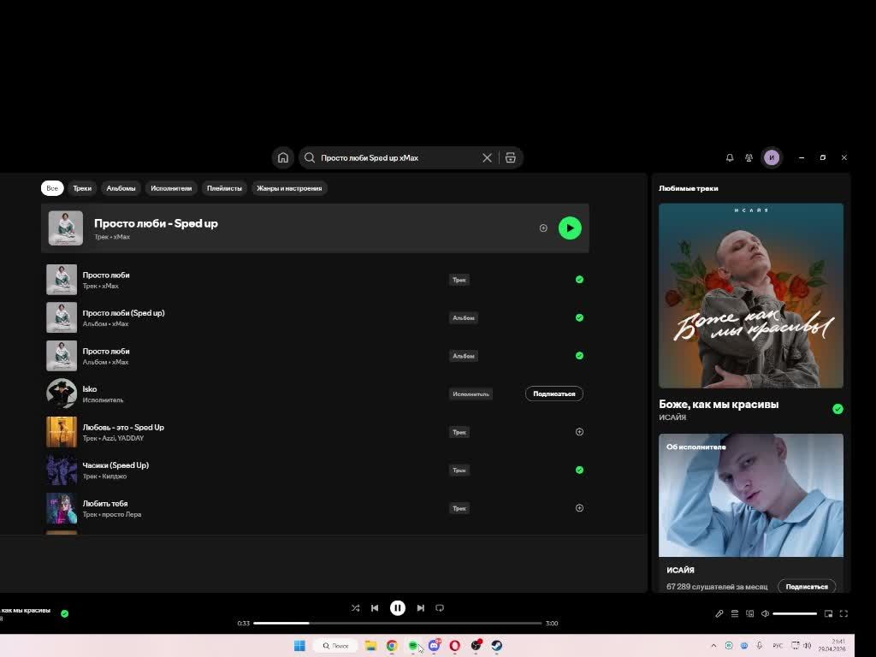The image size is (876, 657).
Task: Add Любовь - это - Sped Up to library
Action: point(579,432)
